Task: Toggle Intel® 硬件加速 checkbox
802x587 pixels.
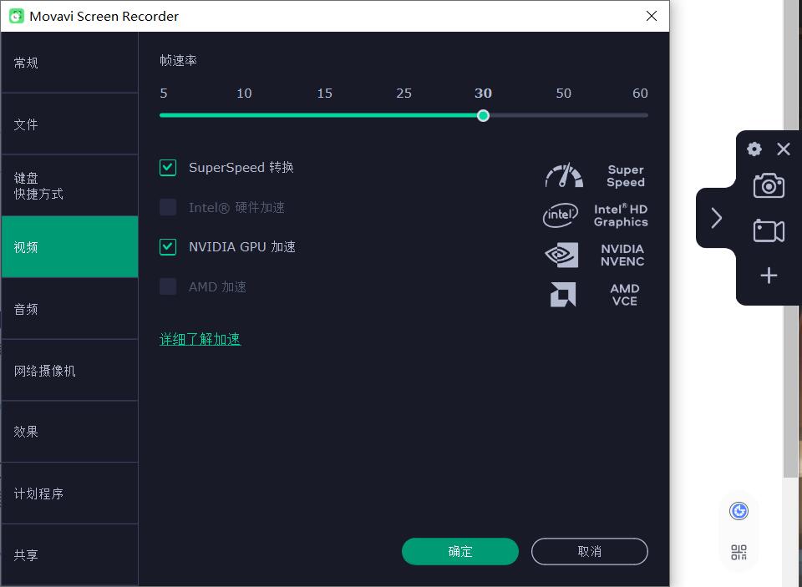Action: (x=168, y=207)
